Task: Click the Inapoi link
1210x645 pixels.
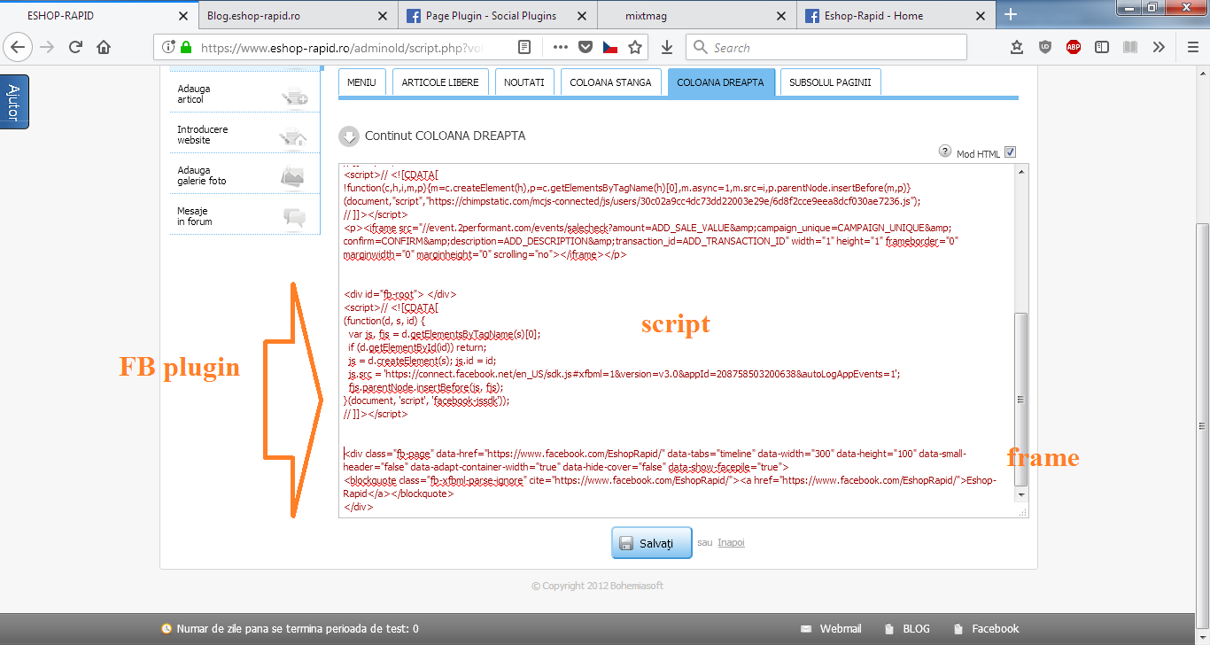Action: 731,542
